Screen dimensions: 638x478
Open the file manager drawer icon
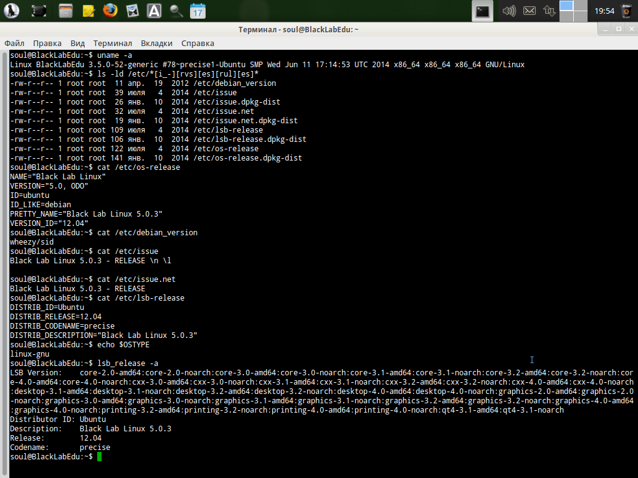tap(65, 11)
